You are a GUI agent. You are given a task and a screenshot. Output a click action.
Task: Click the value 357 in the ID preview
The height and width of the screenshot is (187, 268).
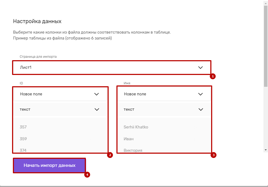coord(23,127)
